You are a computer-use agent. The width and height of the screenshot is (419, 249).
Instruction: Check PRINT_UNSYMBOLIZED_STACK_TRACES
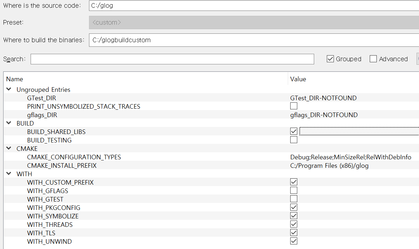294,106
